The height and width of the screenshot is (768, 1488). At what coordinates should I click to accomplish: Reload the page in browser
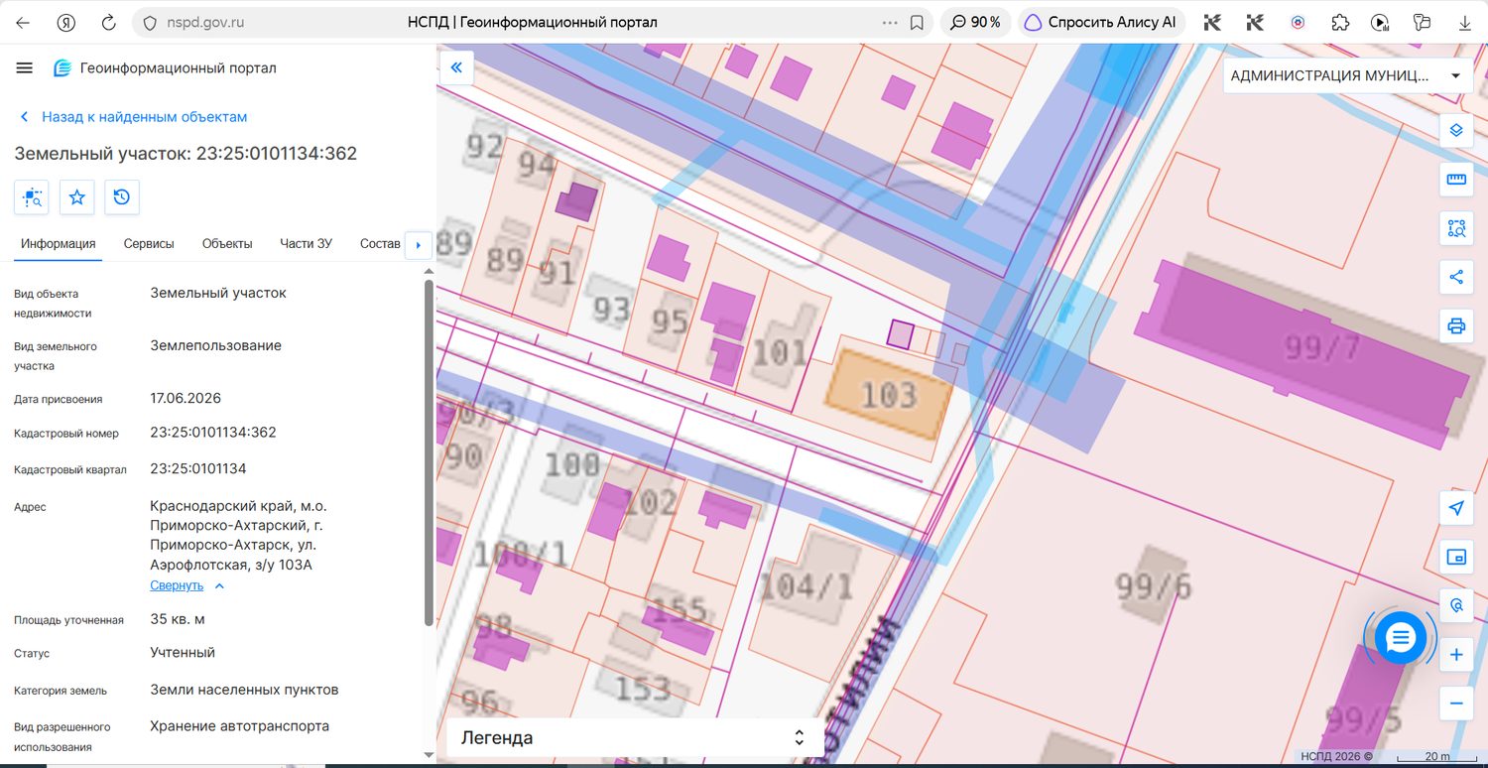tap(109, 22)
